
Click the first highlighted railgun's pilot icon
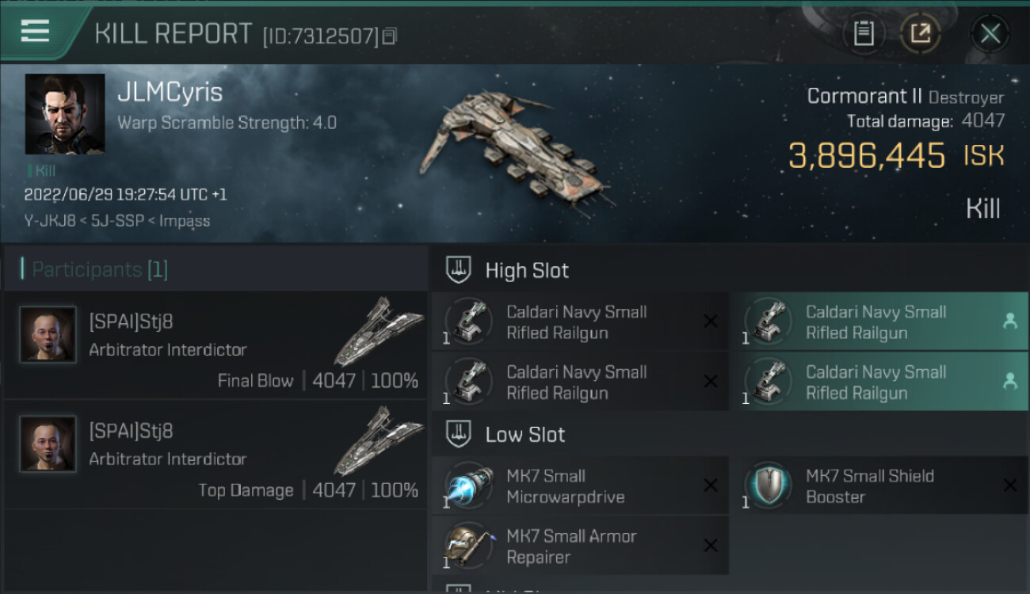[1009, 321]
